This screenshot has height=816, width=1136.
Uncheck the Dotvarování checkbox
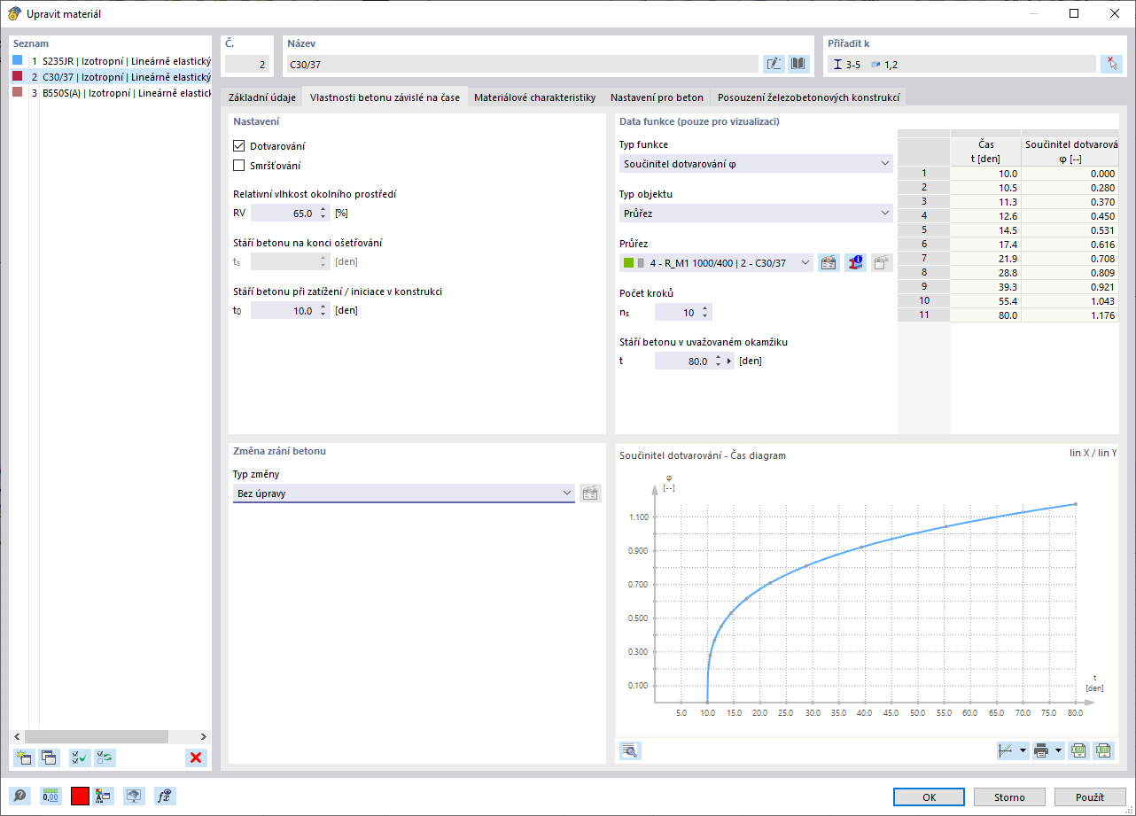[x=238, y=146]
